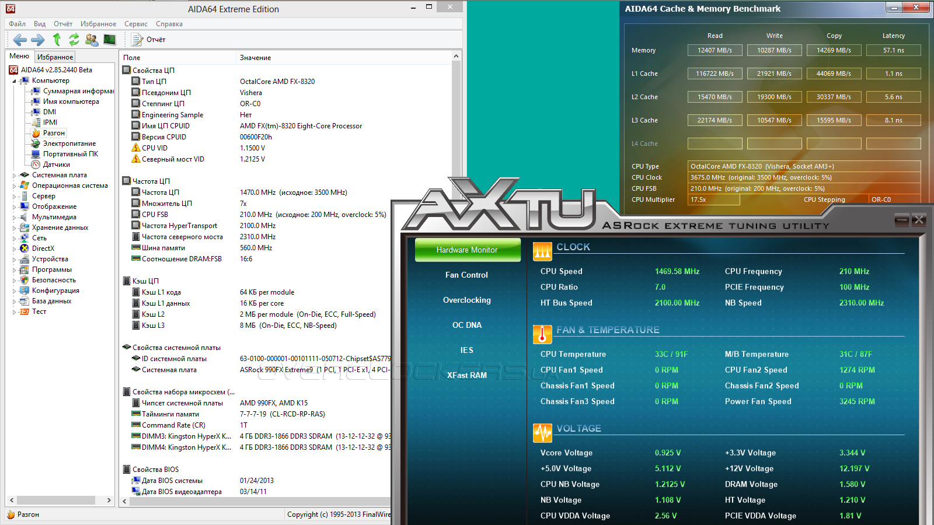Expand the Мультимедиа tree node
934x525 pixels.
tap(14, 218)
